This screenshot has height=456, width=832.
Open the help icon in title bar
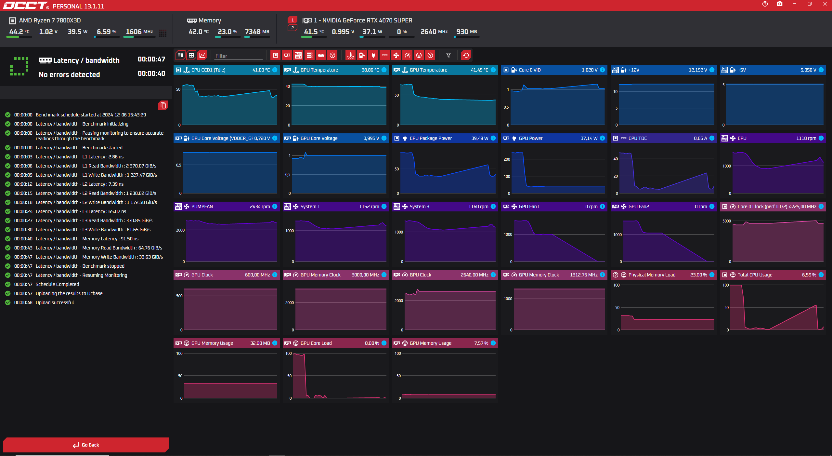[x=765, y=4]
